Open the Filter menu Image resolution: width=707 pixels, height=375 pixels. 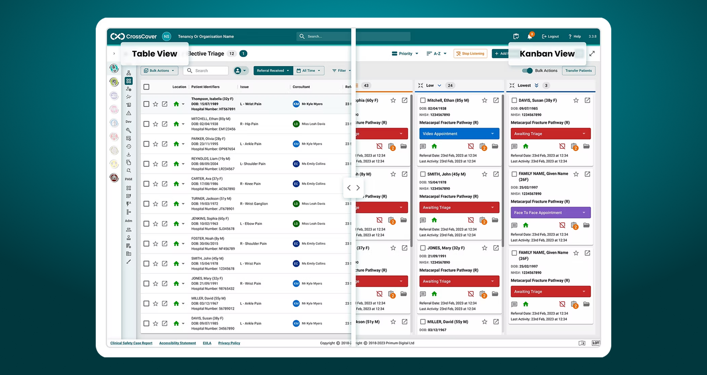point(341,71)
